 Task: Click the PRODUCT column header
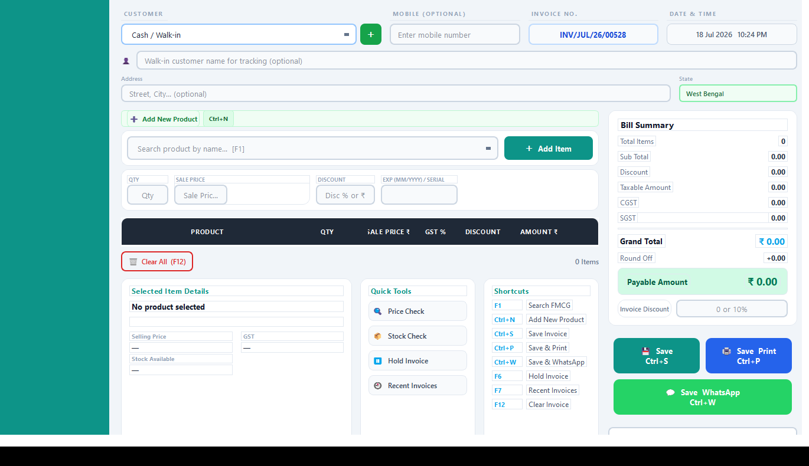click(x=207, y=232)
